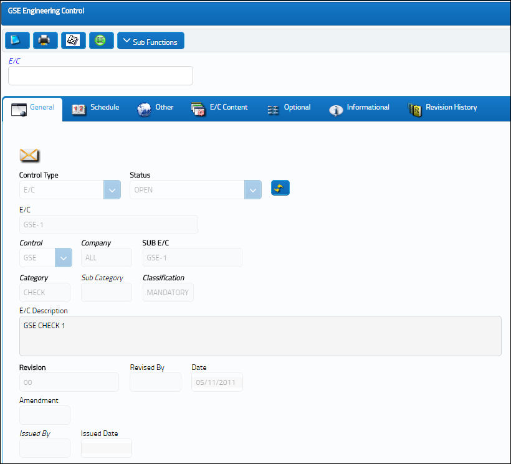Click the Optional tab sliders icon
Image resolution: width=511 pixels, height=464 pixels.
[x=273, y=110]
